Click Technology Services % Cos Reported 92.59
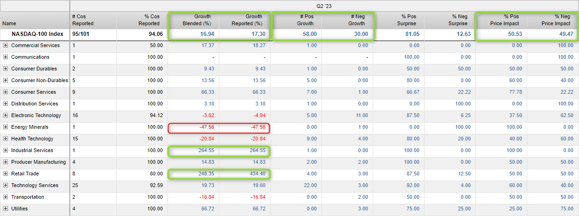 [156, 186]
